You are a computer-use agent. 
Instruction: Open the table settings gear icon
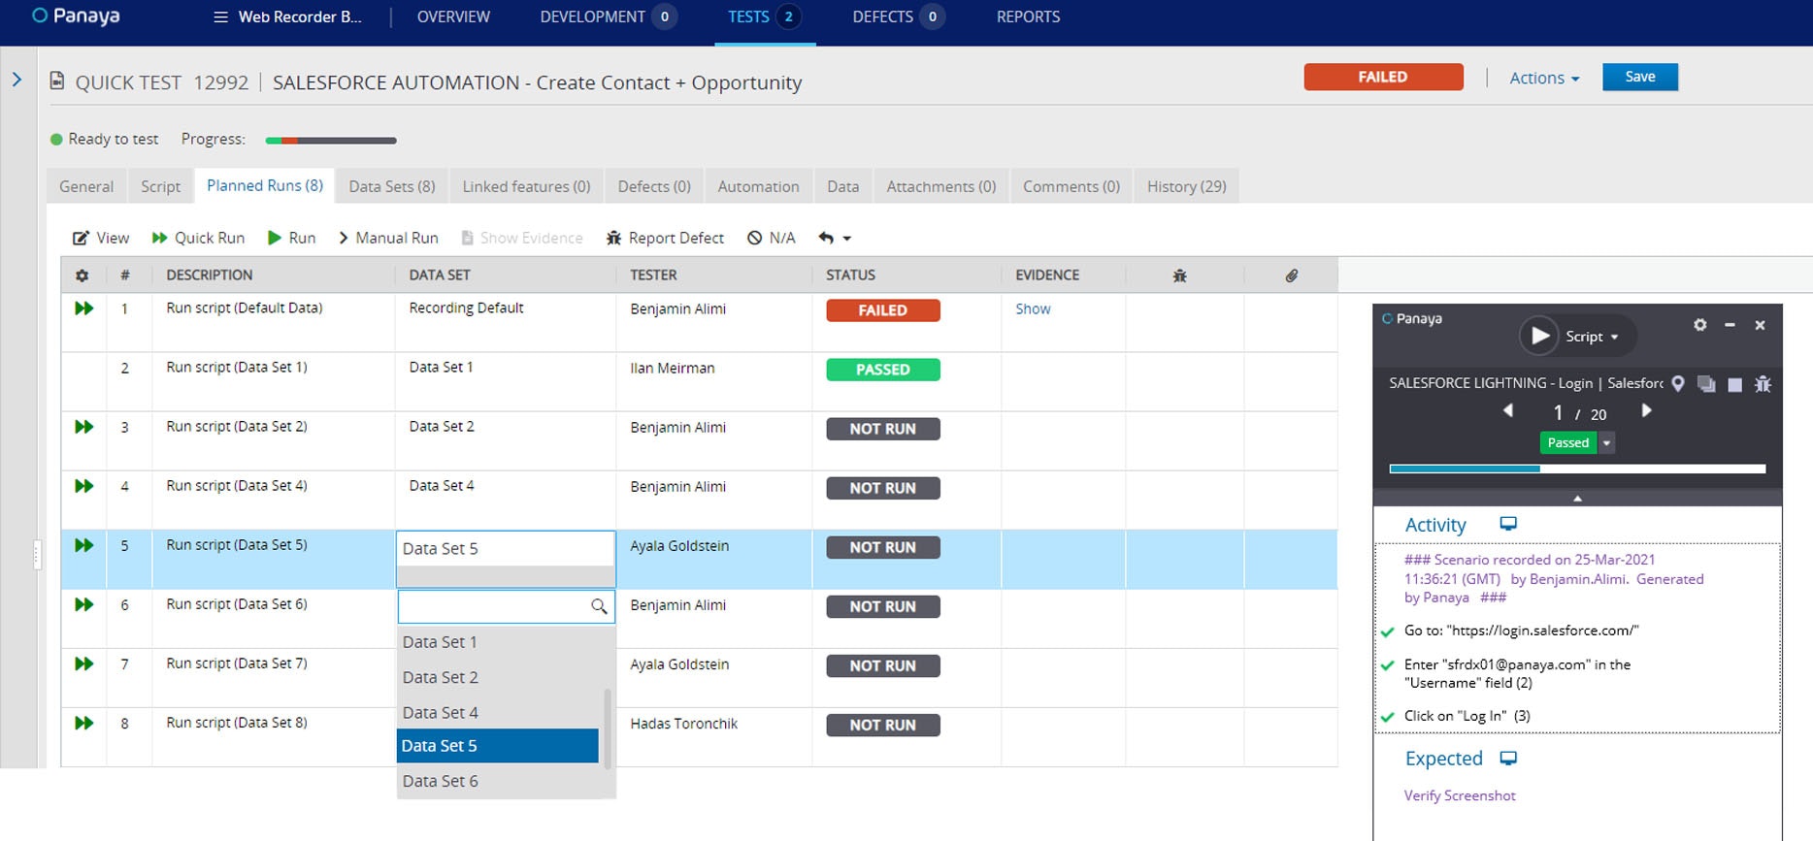tap(82, 275)
